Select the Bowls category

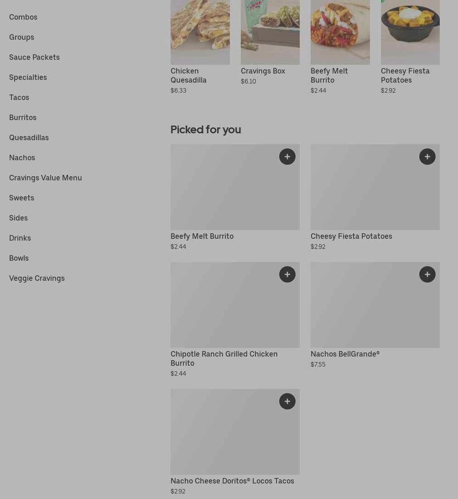19,258
